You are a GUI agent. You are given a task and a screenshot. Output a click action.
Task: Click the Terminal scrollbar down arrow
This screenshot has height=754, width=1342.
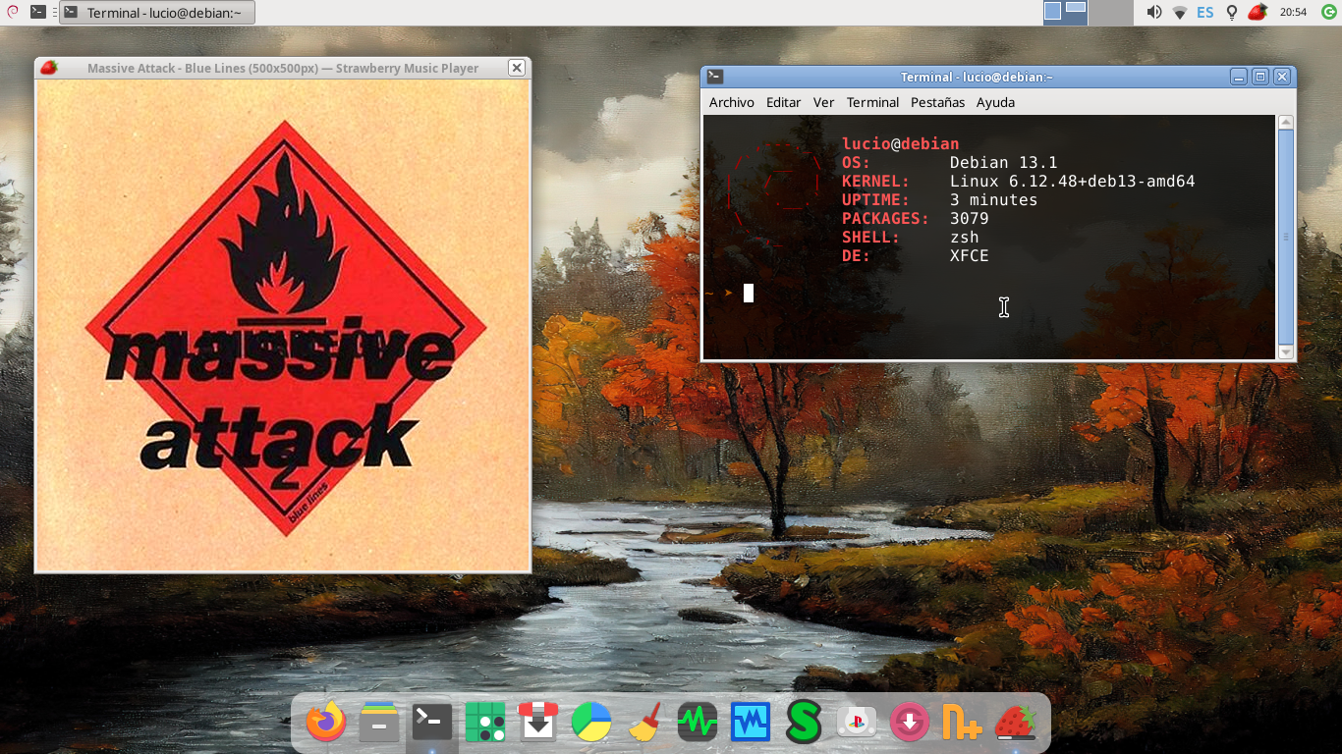1286,352
